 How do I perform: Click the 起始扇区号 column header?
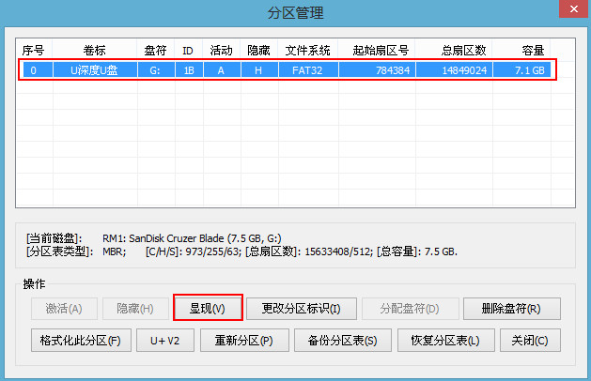point(377,50)
